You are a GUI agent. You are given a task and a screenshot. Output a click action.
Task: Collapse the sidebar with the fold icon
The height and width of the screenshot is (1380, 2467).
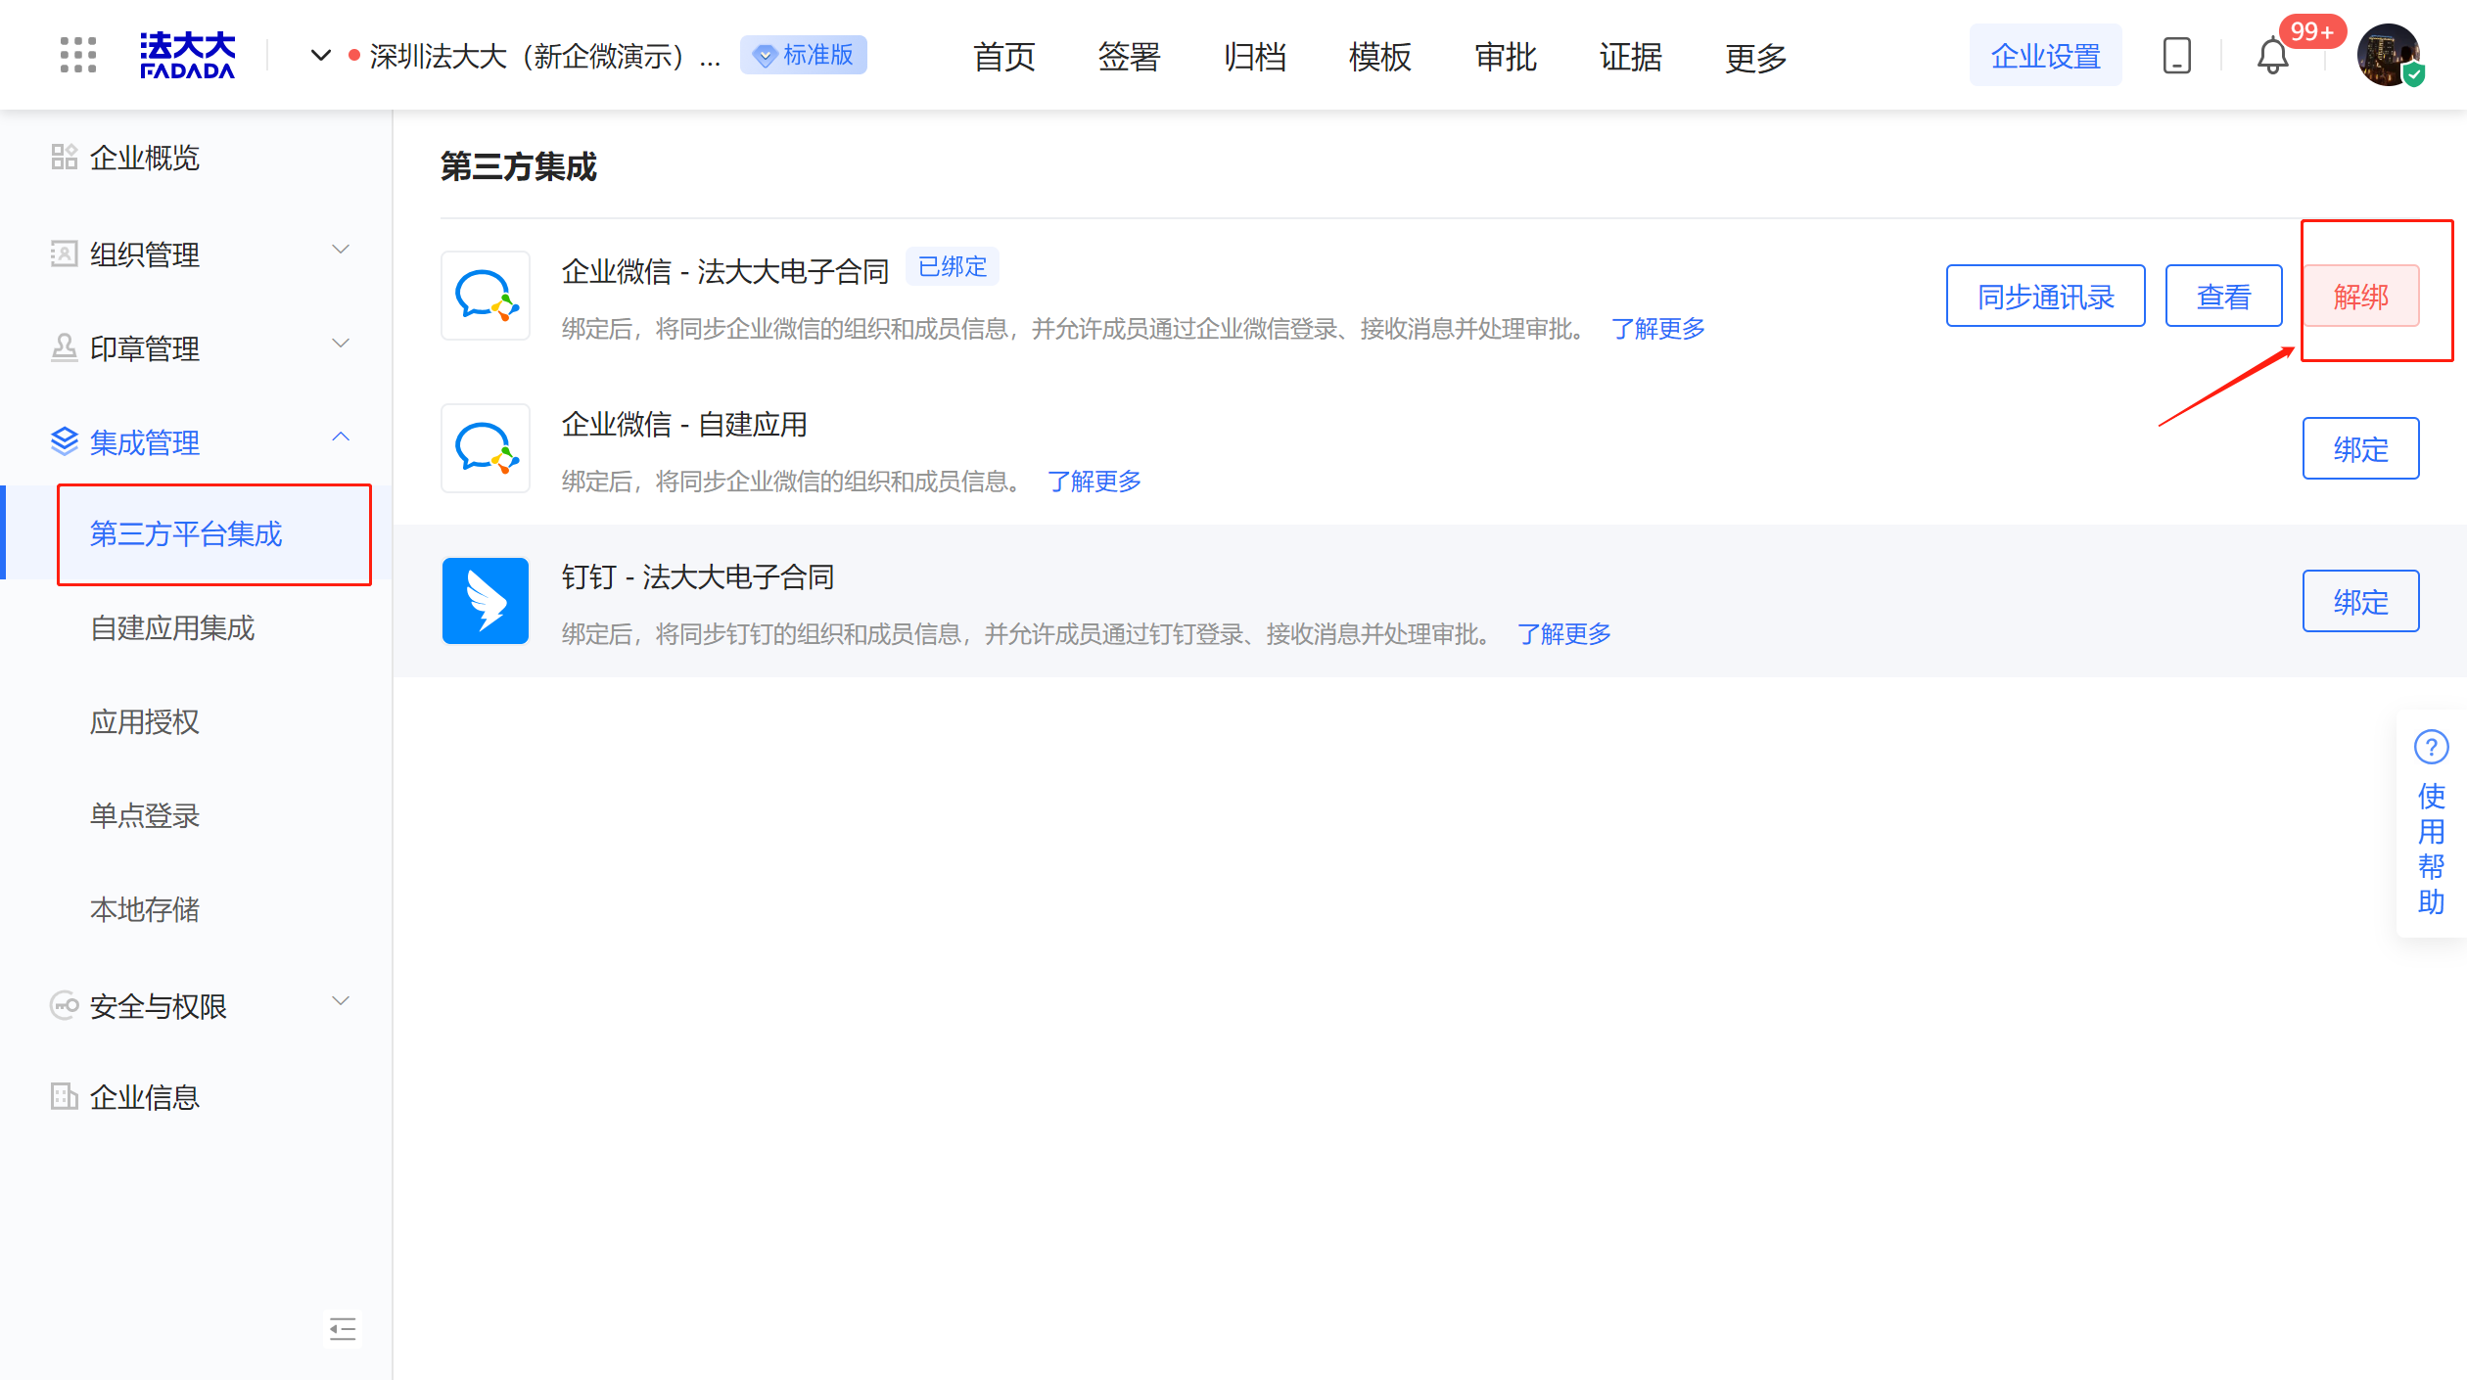tap(343, 1328)
